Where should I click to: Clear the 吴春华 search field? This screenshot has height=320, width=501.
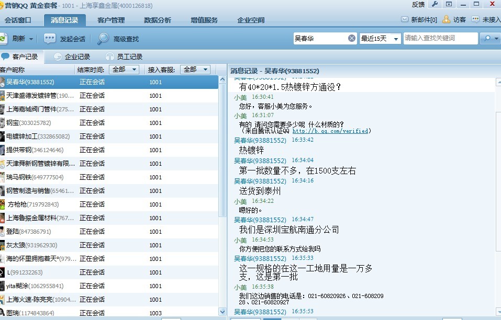tap(351, 38)
